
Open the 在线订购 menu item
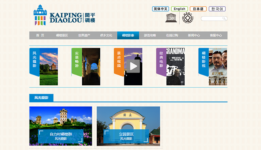click(172, 35)
